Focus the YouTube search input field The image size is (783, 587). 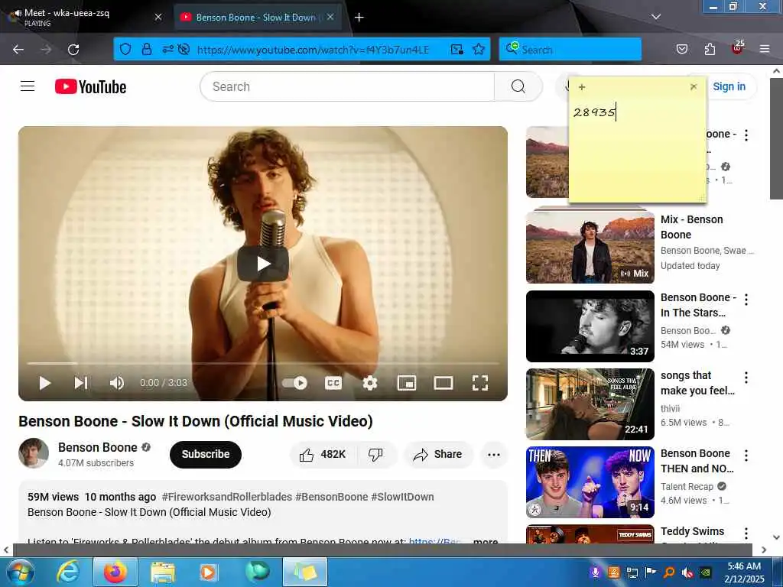pyautogui.click(x=346, y=86)
